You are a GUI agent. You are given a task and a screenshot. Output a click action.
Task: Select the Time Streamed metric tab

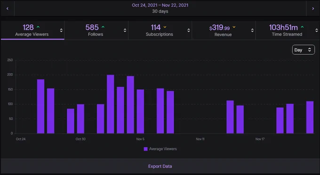click(288, 30)
